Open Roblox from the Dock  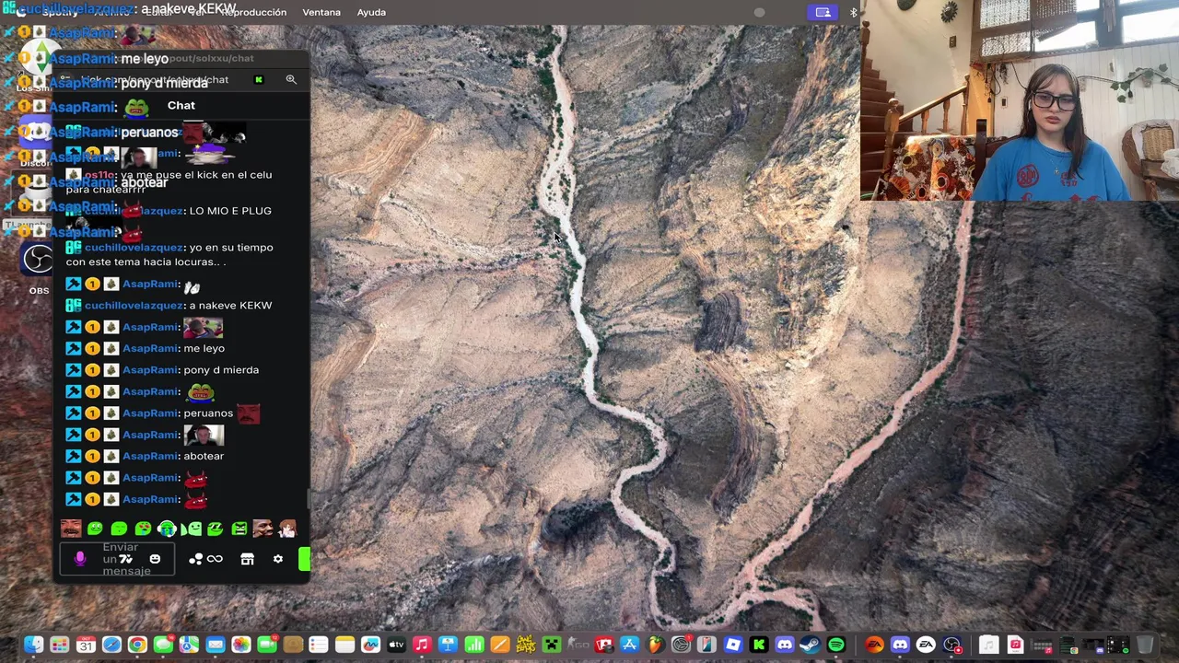(733, 645)
